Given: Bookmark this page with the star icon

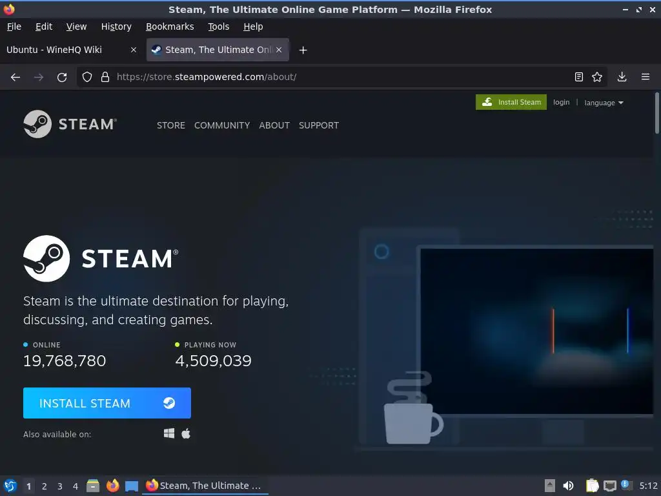Looking at the screenshot, I should coord(597,77).
